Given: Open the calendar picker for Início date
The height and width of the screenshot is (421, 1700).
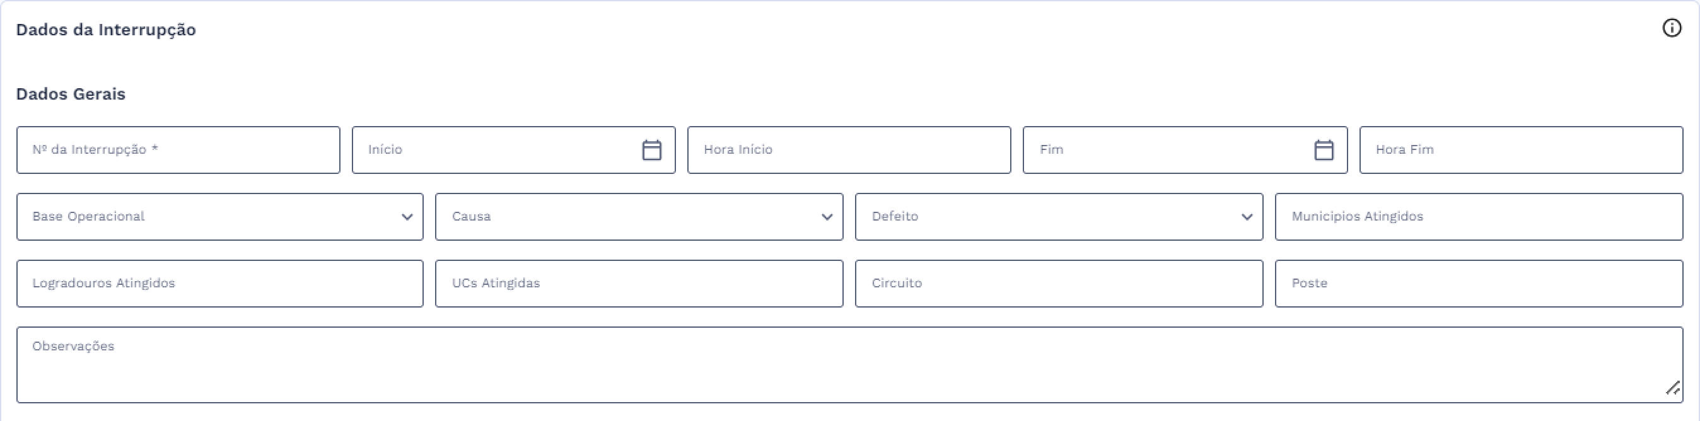Looking at the screenshot, I should pos(651,151).
